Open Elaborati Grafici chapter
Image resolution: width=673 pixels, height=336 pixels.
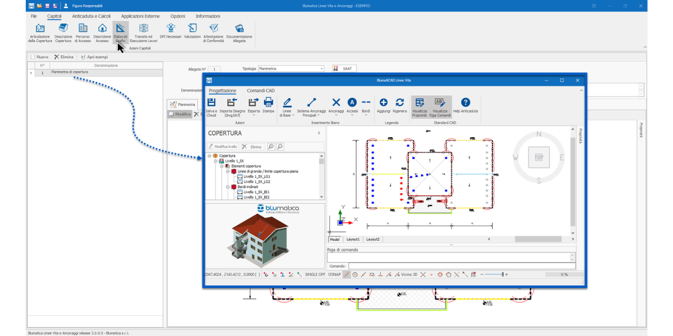click(x=121, y=33)
